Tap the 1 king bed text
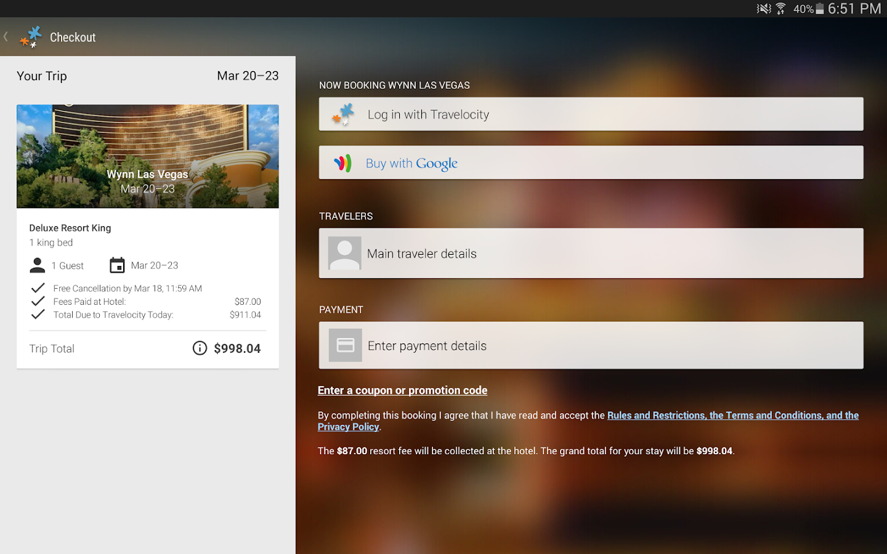Screen dimensions: 887x554 (51, 243)
